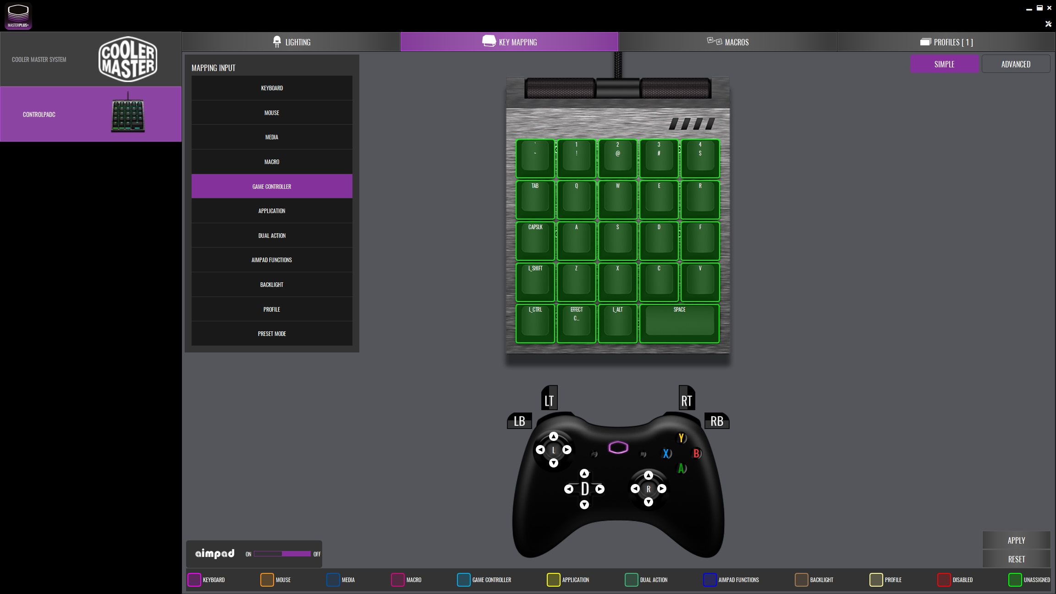
Task: Toggle the aimpad ON/OFF switch
Action: (282, 554)
